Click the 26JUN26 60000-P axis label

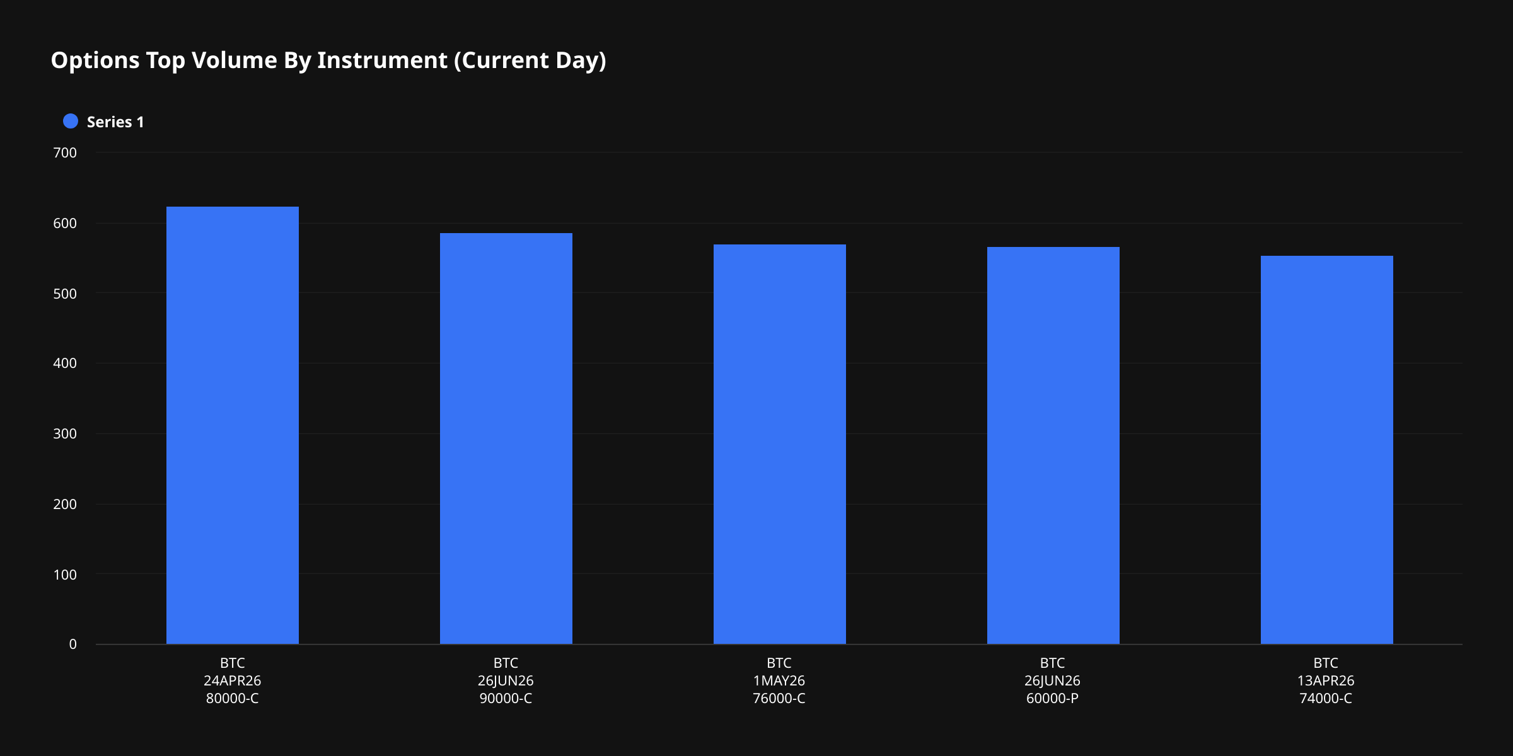[1052, 680]
